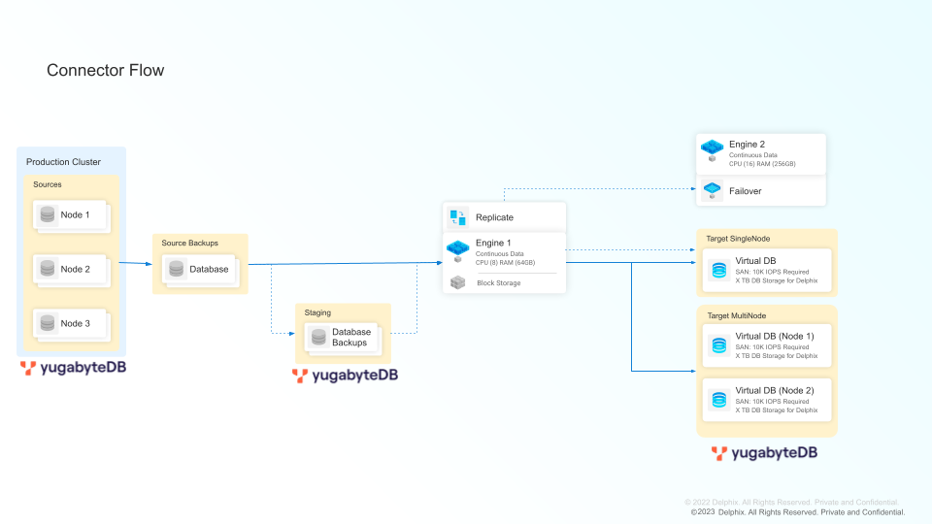Image resolution: width=932 pixels, height=524 pixels.
Task: Select the Virtual DB (Node 1) icon
Action: click(x=718, y=345)
